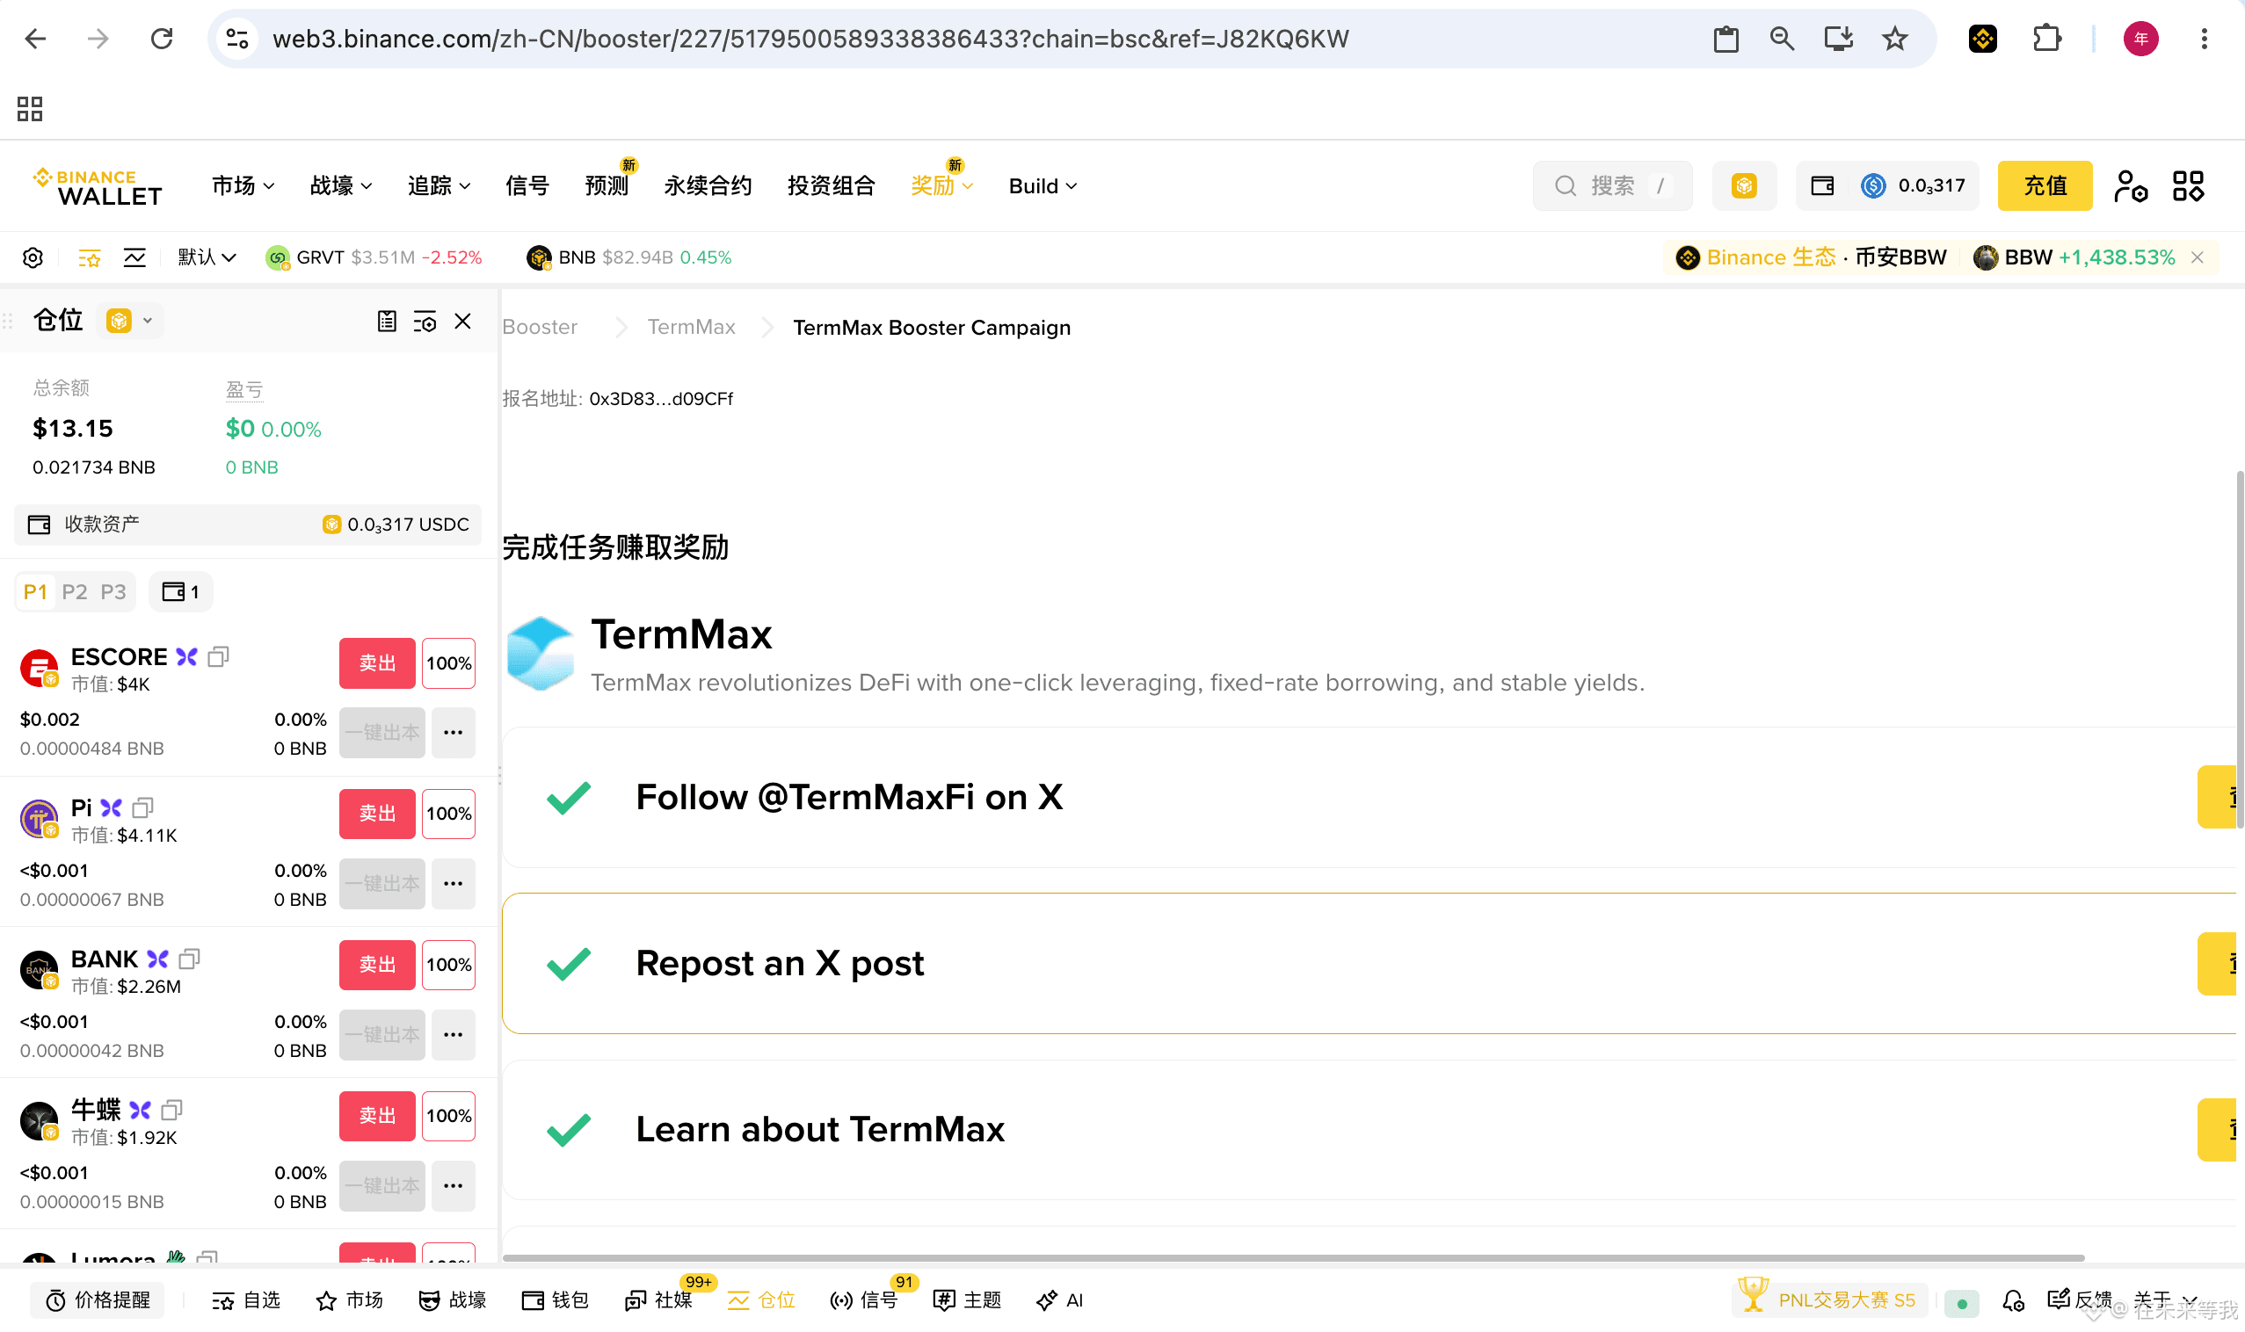
Task: Open the 价格提醒 price alert button
Action: coord(98,1300)
